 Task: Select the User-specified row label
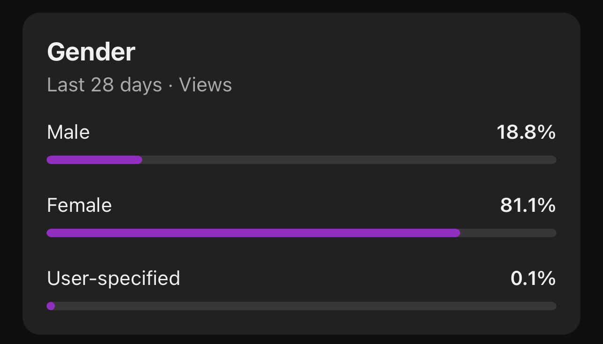coord(113,278)
